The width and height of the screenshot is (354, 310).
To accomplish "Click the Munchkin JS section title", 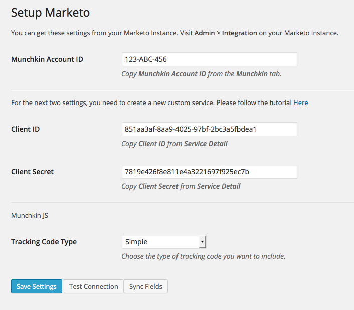I will 30,215.
